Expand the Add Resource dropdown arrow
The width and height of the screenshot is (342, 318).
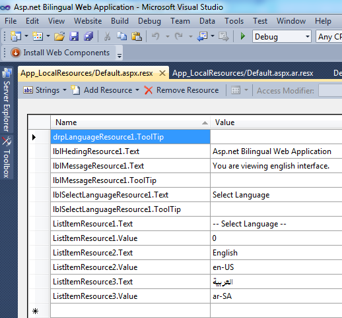(x=137, y=90)
